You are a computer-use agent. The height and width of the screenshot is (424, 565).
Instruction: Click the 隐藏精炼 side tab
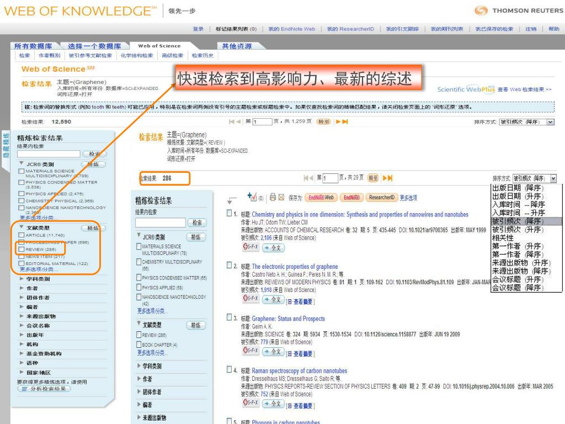6,145
